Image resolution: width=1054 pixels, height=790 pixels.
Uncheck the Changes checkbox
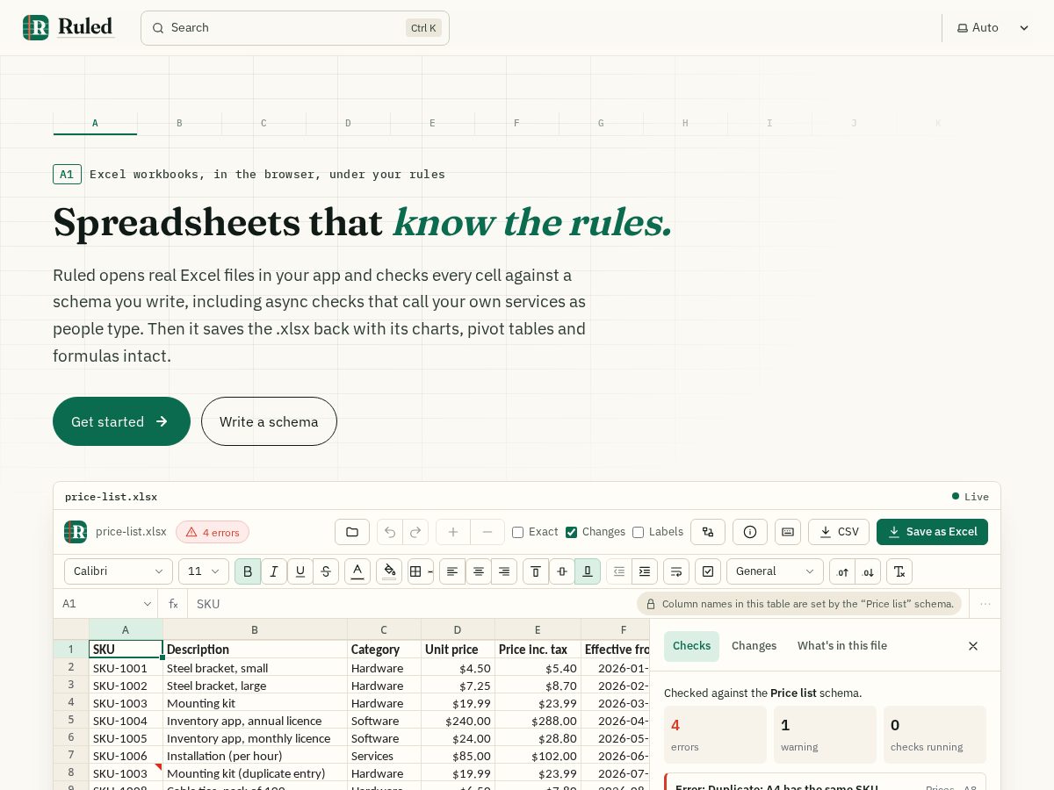click(572, 532)
